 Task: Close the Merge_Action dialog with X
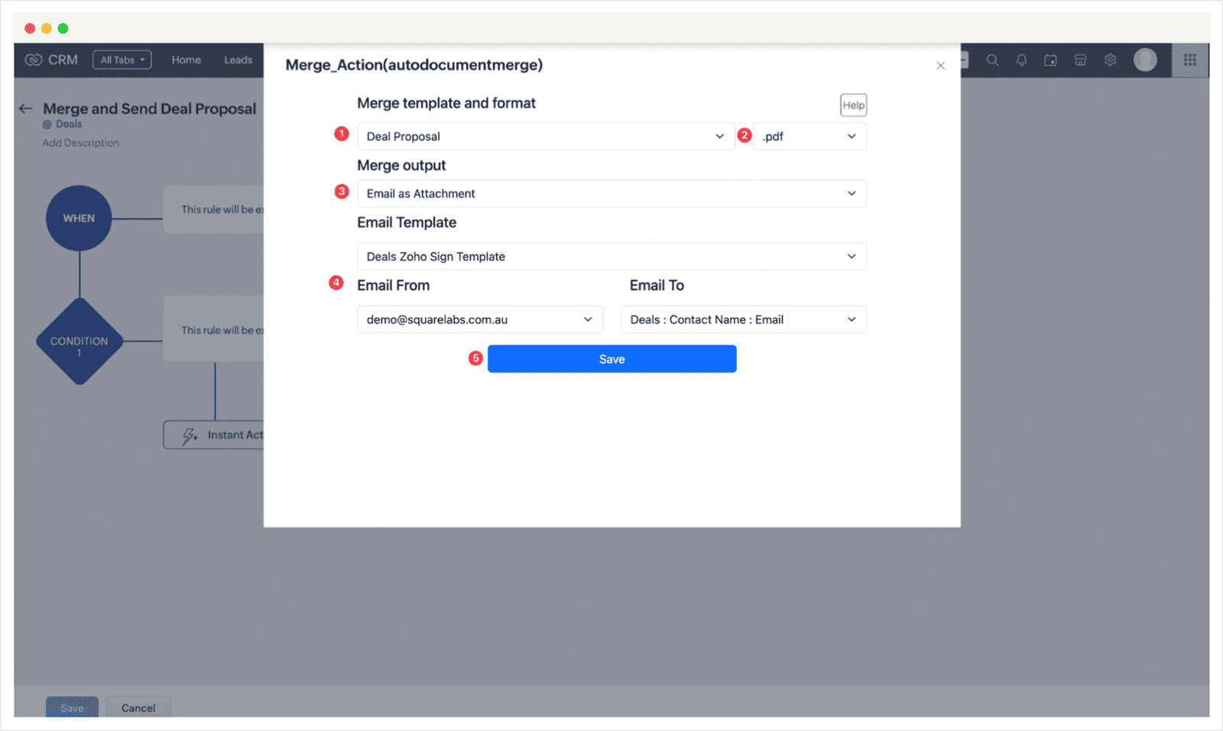[941, 66]
